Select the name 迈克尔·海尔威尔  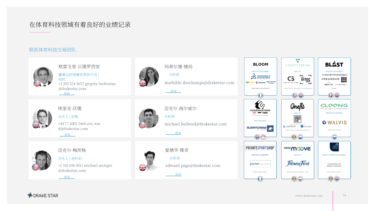click(180, 108)
